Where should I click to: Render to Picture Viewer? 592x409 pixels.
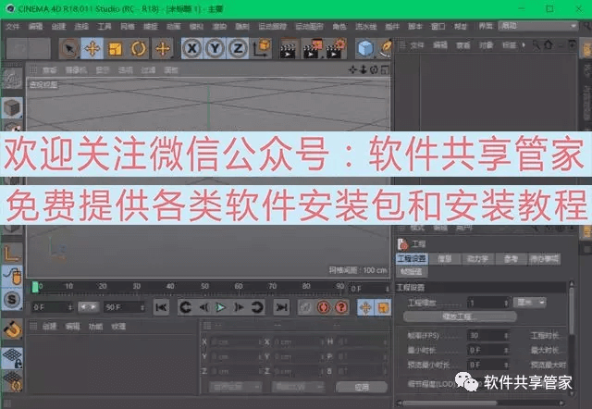(313, 49)
